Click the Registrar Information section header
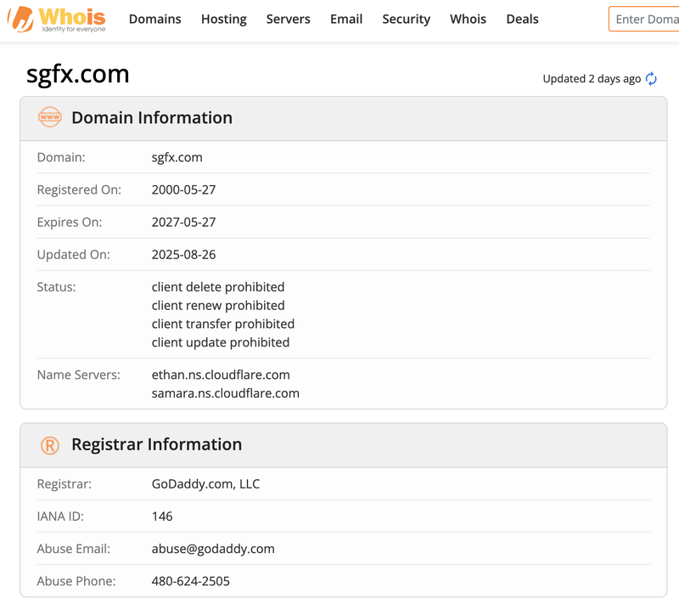 pyautogui.click(x=344, y=445)
